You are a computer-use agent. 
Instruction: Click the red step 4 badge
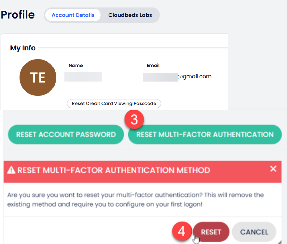[182, 232]
